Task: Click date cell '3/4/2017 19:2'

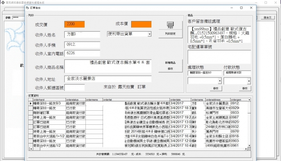Action: [180, 117]
